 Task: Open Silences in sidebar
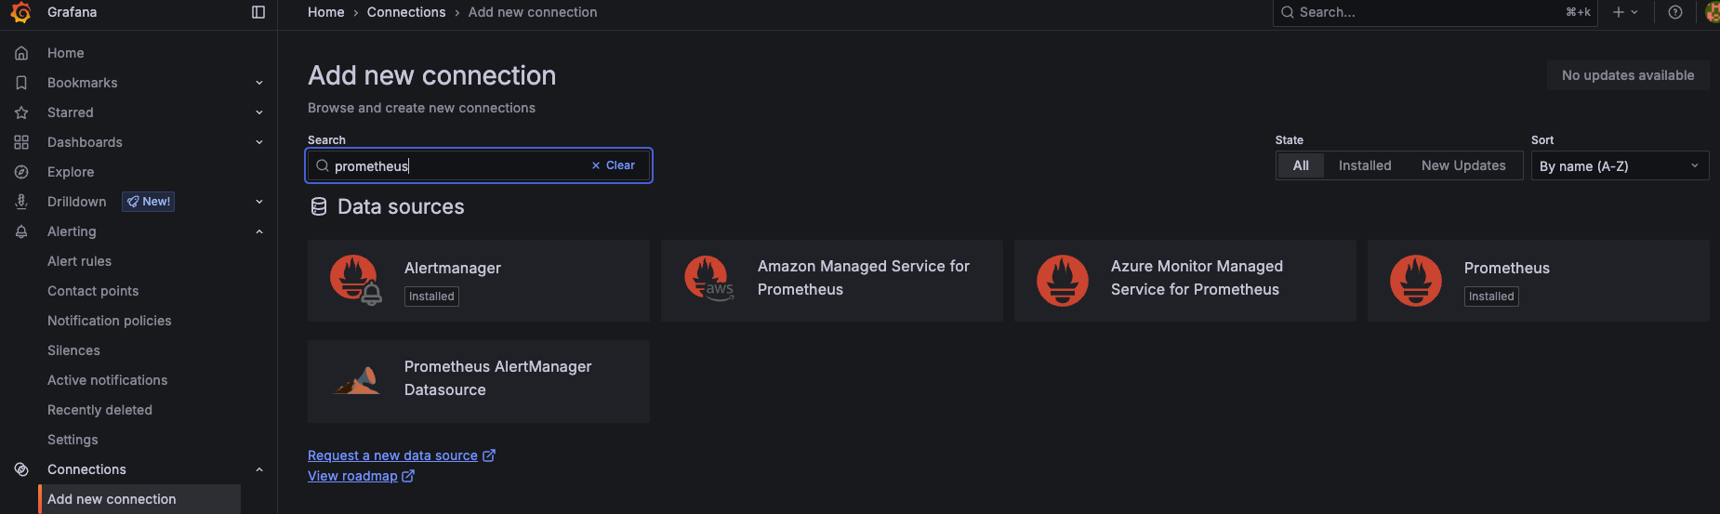pyautogui.click(x=73, y=350)
